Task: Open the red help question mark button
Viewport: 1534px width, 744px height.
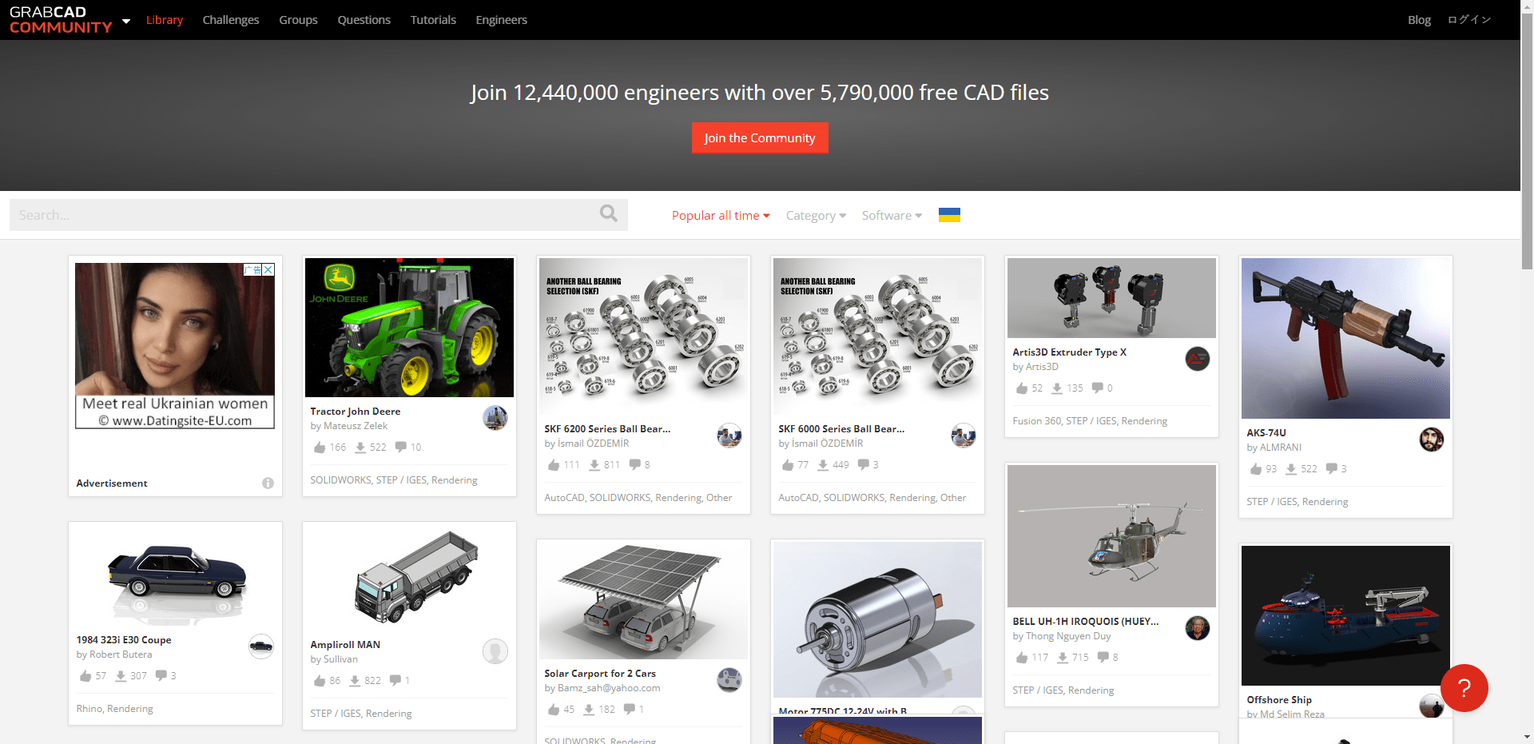Action: (1464, 687)
